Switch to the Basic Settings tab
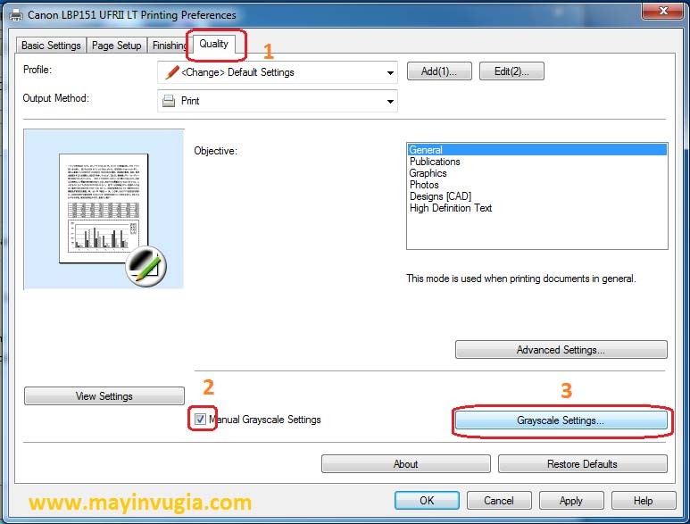The image size is (690, 524). 51,46
